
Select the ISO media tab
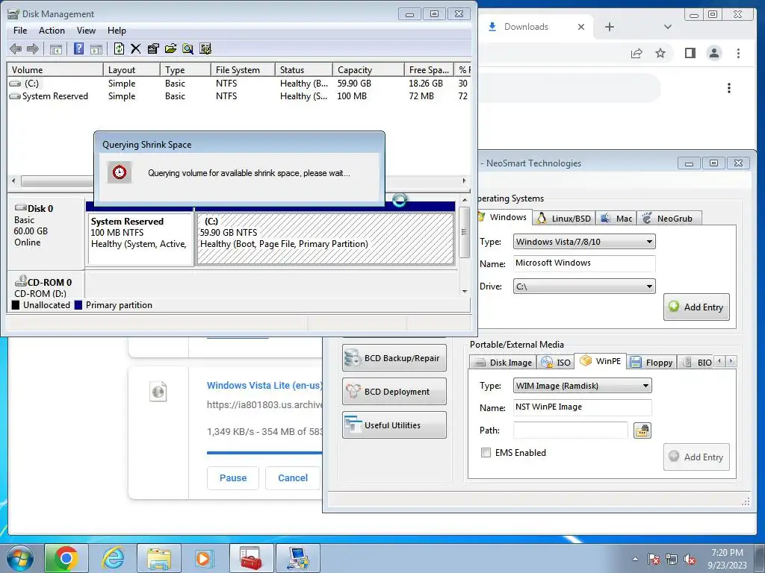556,362
